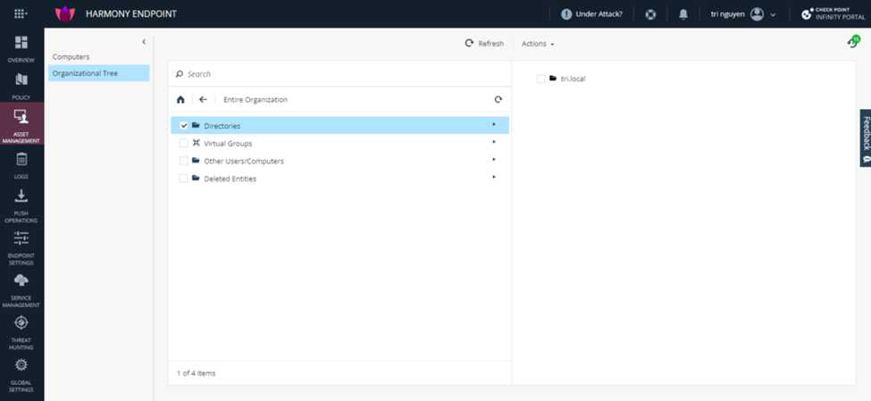The width and height of the screenshot is (871, 401).
Task: Click the home icon in the tree breadcrumb
Action: (x=180, y=100)
